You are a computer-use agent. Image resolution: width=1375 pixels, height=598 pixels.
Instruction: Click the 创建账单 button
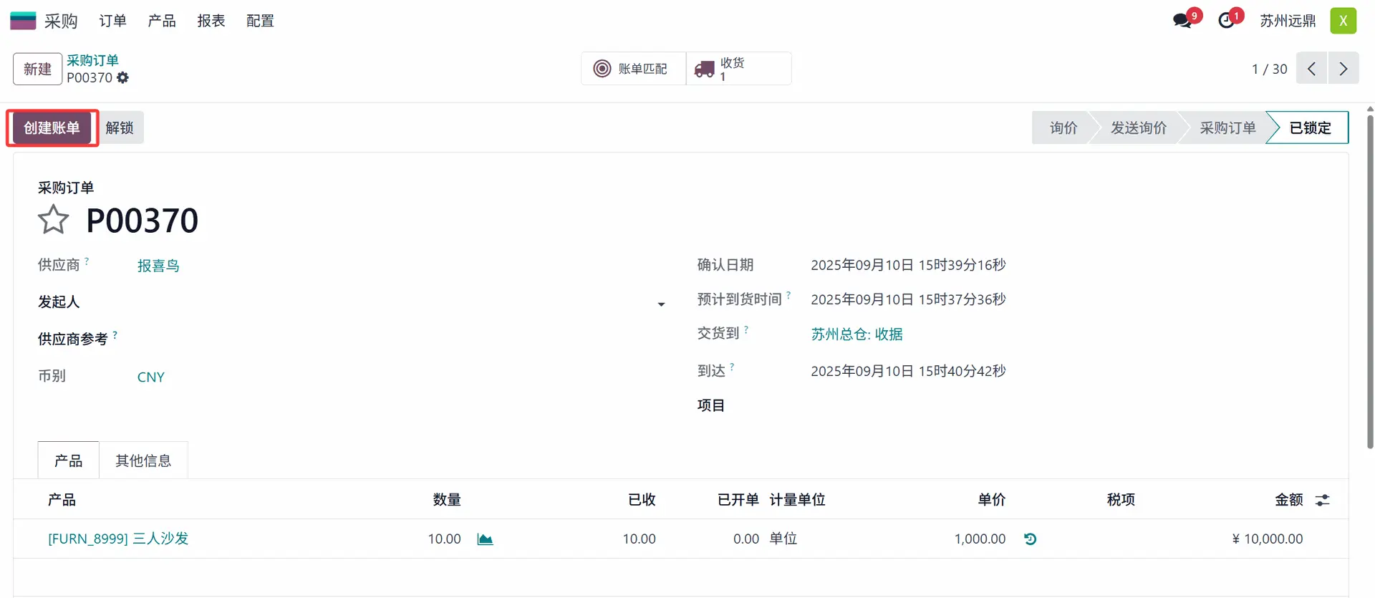52,128
